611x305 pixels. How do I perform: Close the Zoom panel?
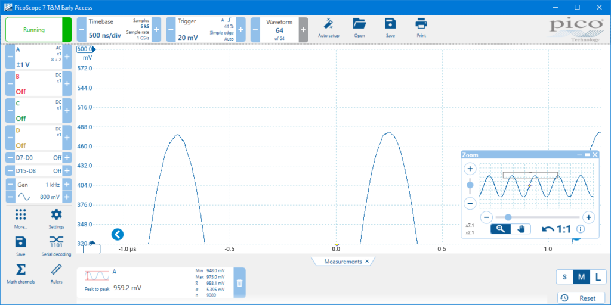595,155
